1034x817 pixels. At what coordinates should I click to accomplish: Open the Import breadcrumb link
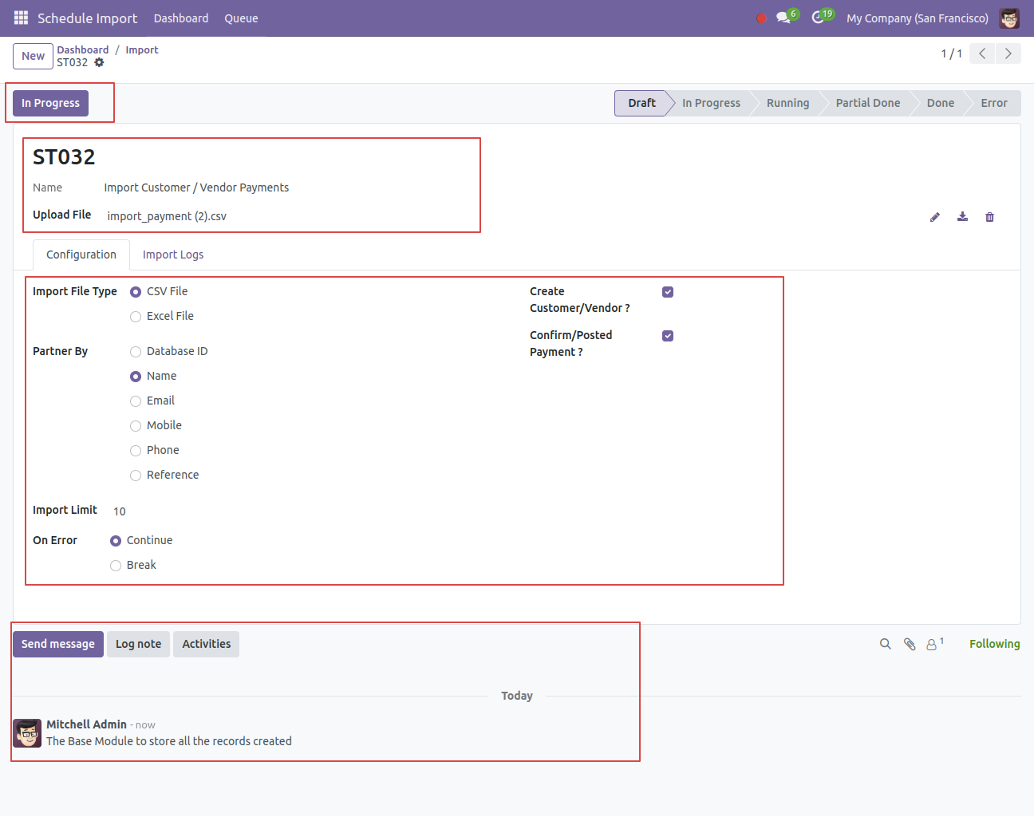(x=142, y=49)
